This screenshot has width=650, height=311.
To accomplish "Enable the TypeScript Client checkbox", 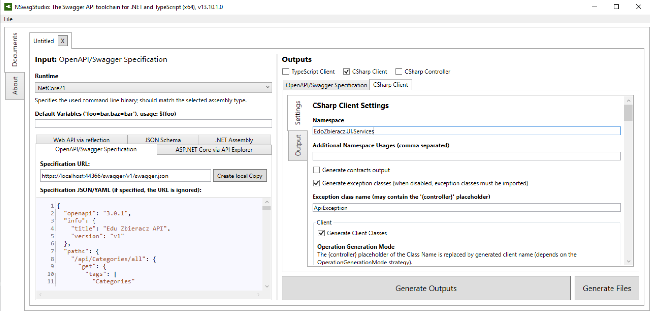I will 286,71.
